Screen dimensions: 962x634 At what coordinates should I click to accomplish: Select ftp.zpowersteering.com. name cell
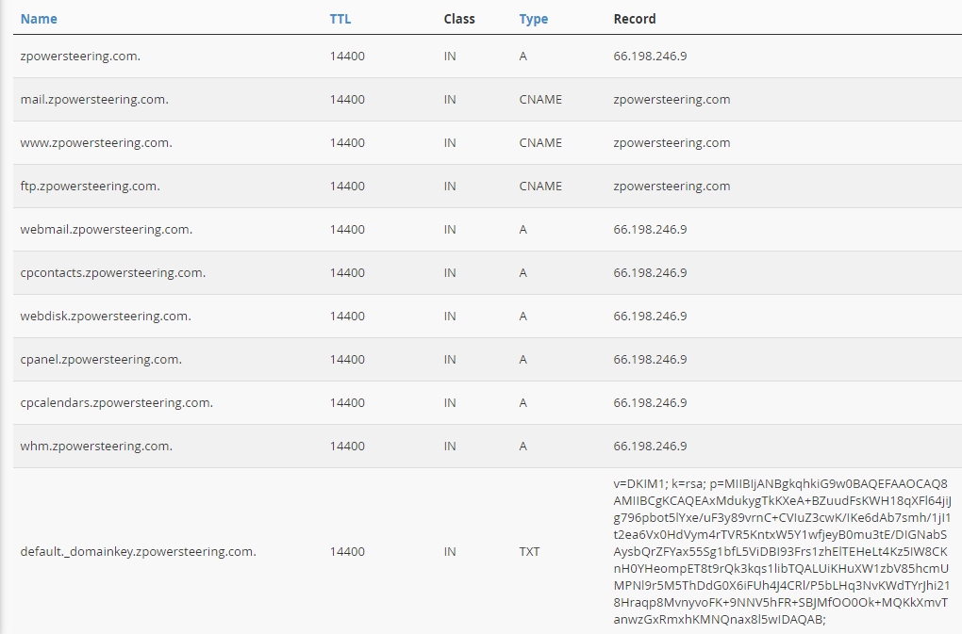(91, 187)
